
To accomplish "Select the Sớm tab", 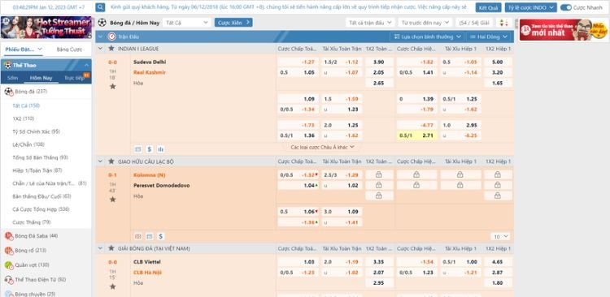I will point(12,78).
